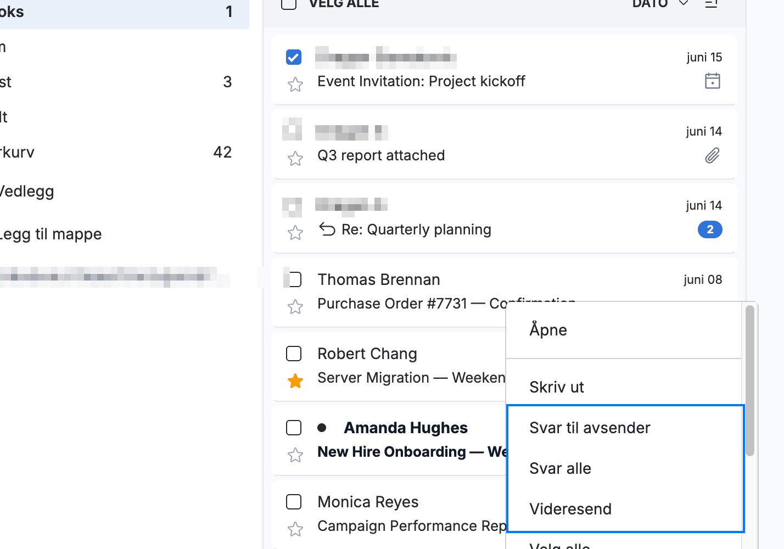The height and width of the screenshot is (549, 784).
Task: Uncheck the Project kickoff email checkbox
Action: 294,57
